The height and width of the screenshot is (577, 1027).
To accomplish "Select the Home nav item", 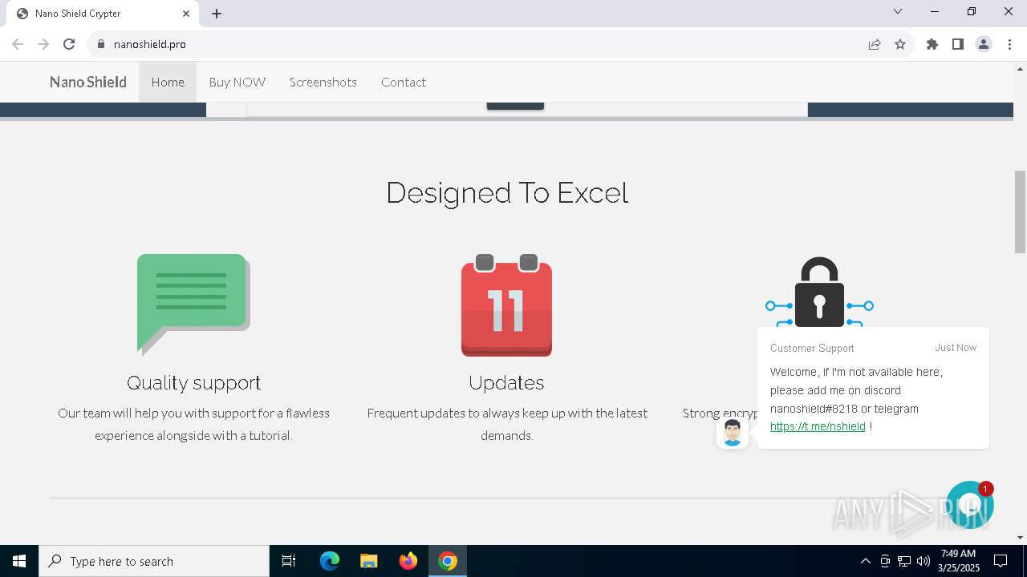I will coord(168,82).
